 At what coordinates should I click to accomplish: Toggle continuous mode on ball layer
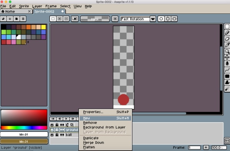(62, 135)
